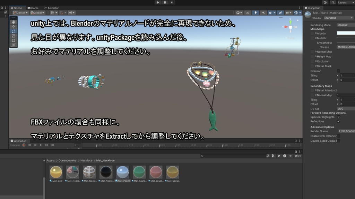Click the Albedo color swatch
Viewport: 355px width, 199px height.
(x=346, y=33)
